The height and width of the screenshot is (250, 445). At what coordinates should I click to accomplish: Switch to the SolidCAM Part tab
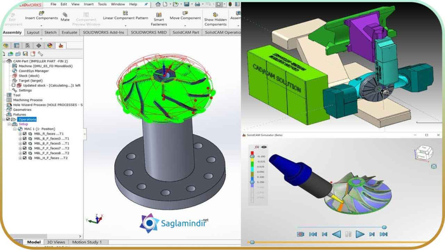186,32
